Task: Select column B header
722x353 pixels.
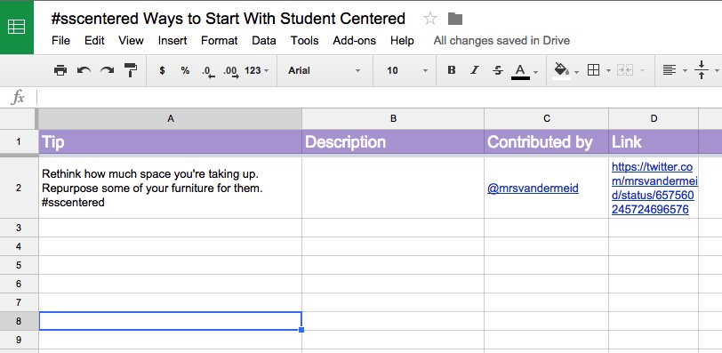Action: click(393, 119)
